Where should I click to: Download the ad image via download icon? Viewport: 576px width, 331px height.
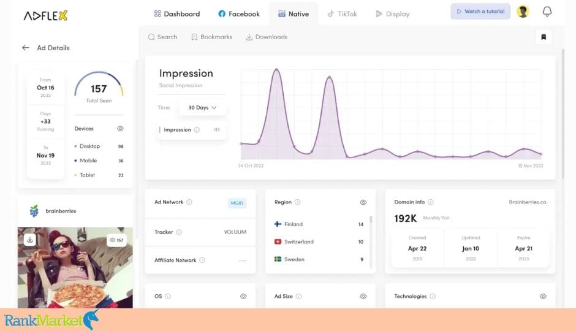pos(30,240)
